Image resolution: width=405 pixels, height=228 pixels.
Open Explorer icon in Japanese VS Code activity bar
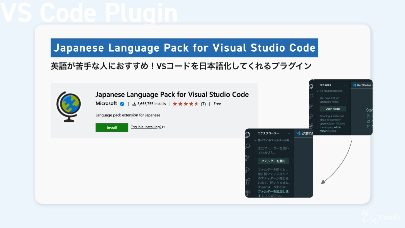[x=247, y=134]
